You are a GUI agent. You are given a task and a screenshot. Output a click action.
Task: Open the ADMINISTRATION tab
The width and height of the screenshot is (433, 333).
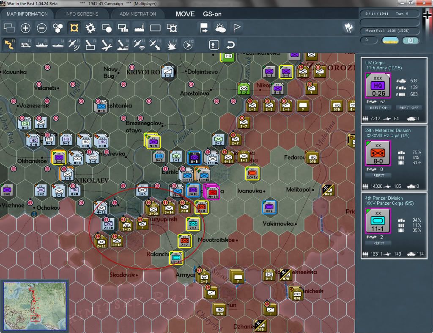pyautogui.click(x=137, y=14)
